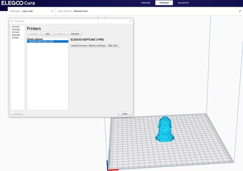
Task: Click the Activate printer button
Action: point(34,34)
